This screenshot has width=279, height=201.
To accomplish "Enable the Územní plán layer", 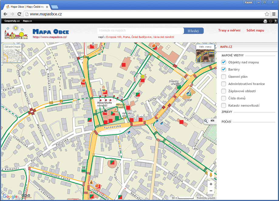I will pos(224,77).
